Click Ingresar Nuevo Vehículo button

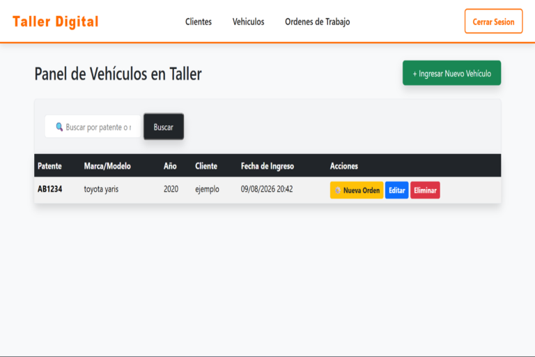(451, 73)
